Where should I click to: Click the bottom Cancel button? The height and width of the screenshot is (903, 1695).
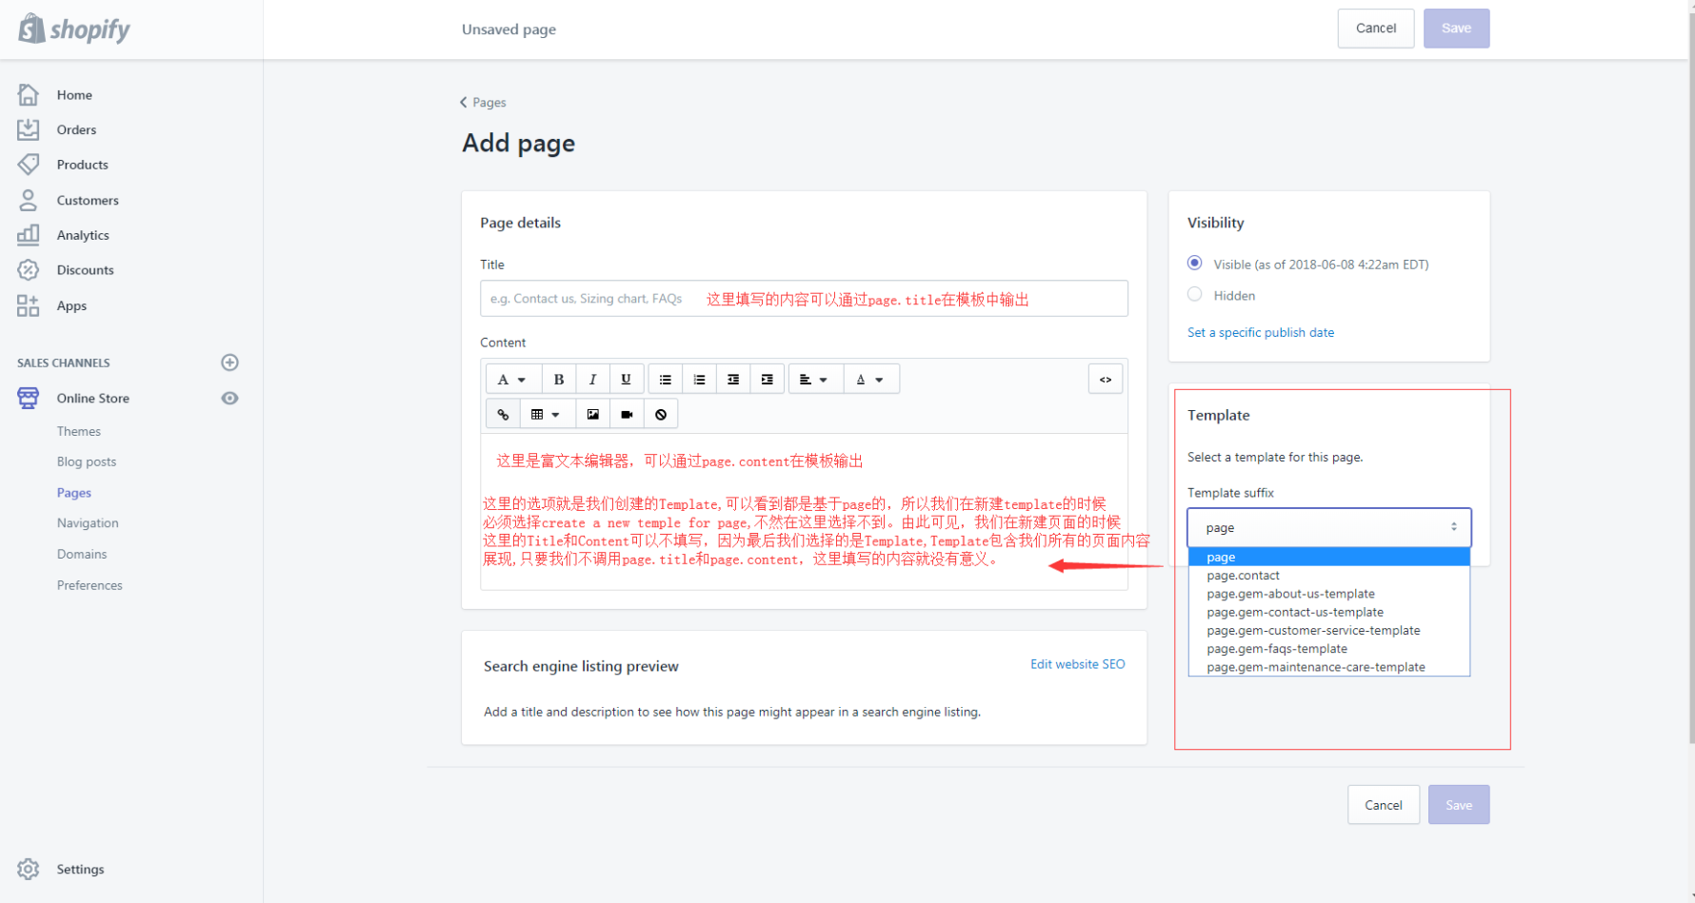point(1383,805)
